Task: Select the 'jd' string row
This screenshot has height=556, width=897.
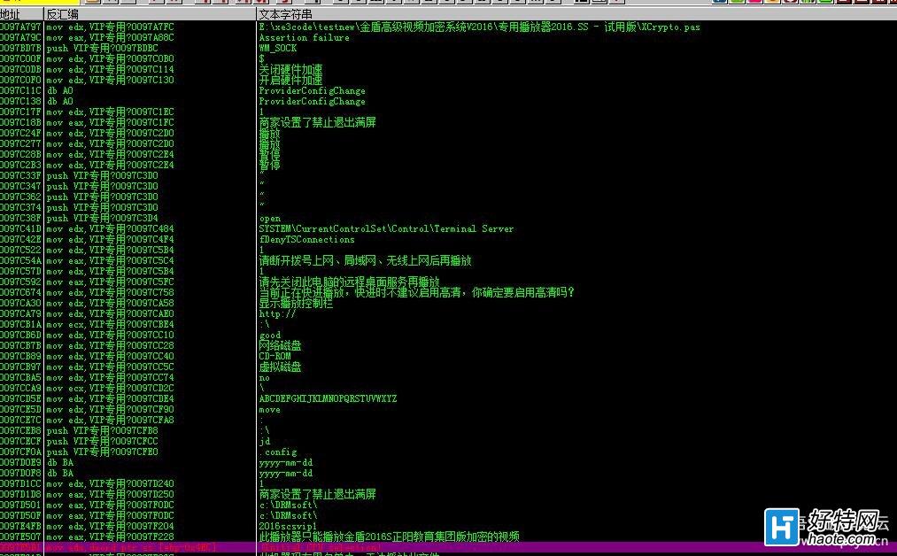Action: tap(264, 442)
